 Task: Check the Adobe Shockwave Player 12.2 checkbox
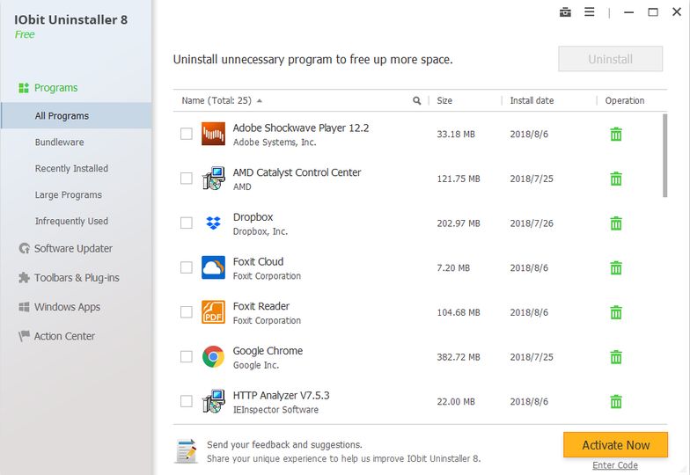pyautogui.click(x=187, y=134)
